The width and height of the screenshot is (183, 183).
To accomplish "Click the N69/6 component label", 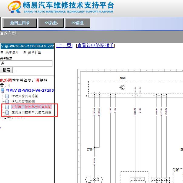I will (x=122, y=78).
